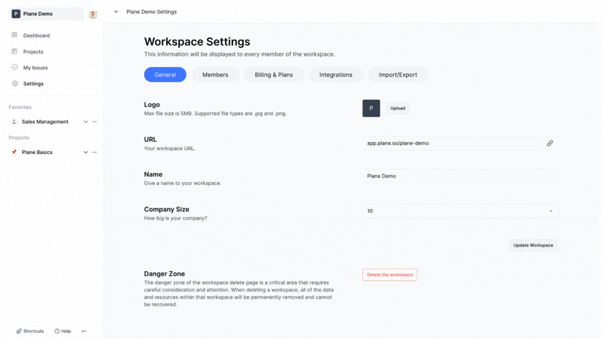Viewport: 603px width, 339px height.
Task: Expand the Sales Management chevron
Action: tap(85, 122)
